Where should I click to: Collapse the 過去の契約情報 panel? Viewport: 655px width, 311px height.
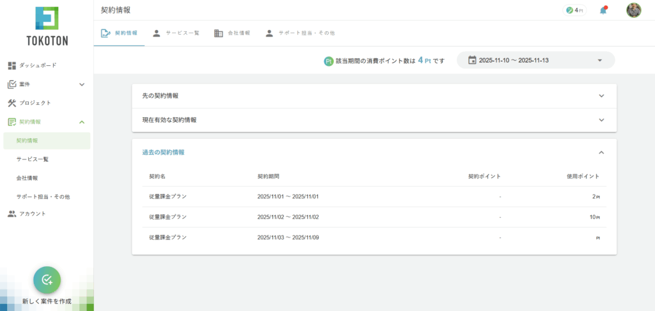(601, 152)
